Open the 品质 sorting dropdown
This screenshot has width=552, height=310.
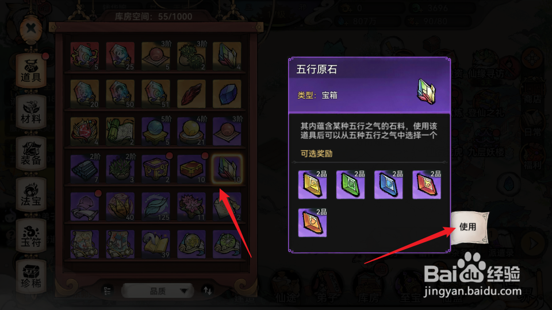(158, 291)
